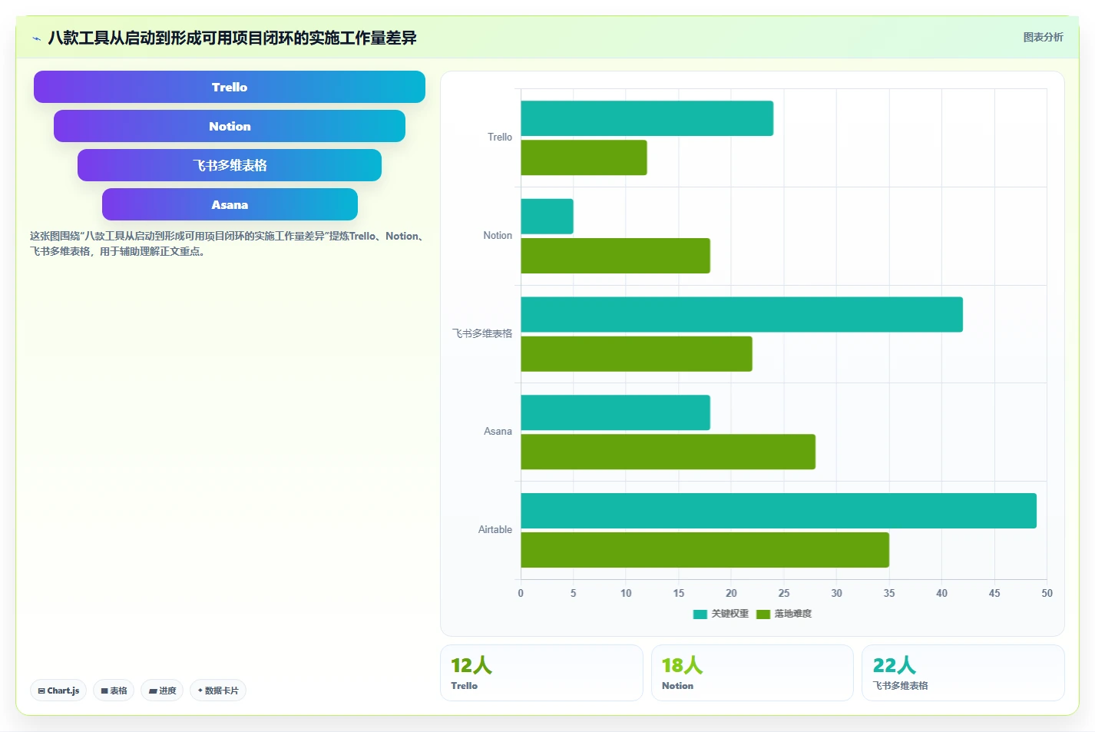The height and width of the screenshot is (732, 1095).
Task: Click the Trello y-axis label
Action: click(x=500, y=137)
